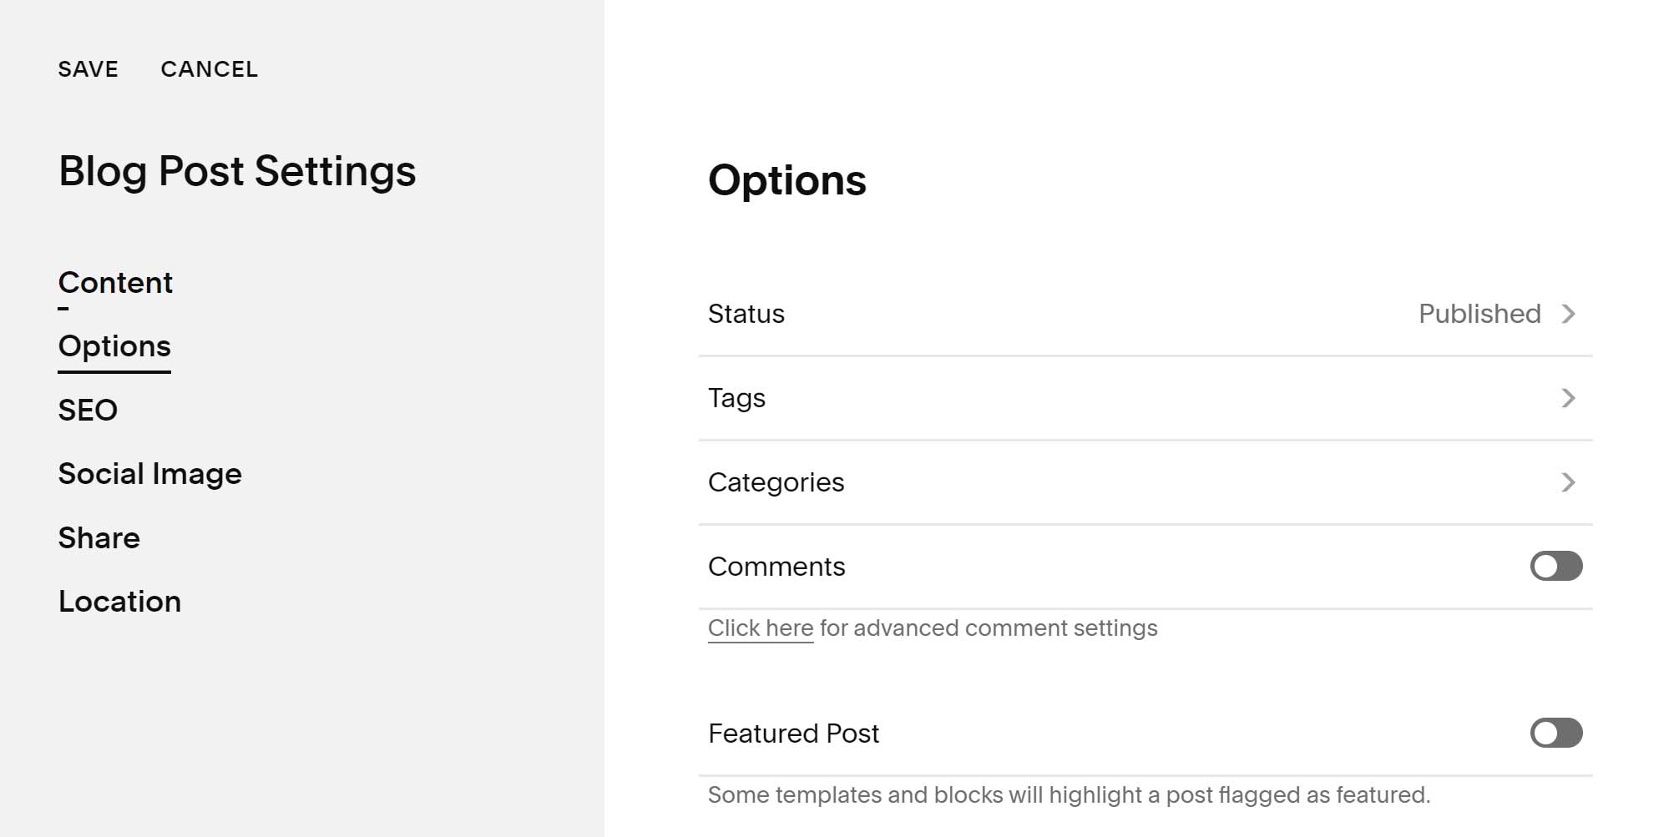Save the blog post settings
Screen dimensions: 1679x837
(89, 69)
